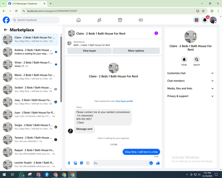222x178 pixels.
Task: Open Raquel's house rental conversation
Action: tap(30, 152)
